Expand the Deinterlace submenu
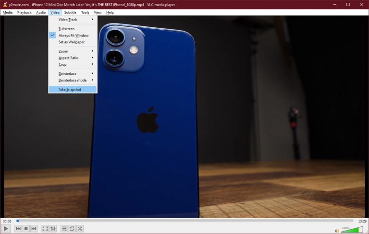The height and width of the screenshot is (234, 369). (73, 73)
